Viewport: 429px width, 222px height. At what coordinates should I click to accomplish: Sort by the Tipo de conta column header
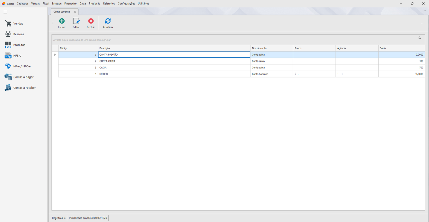tap(271, 48)
